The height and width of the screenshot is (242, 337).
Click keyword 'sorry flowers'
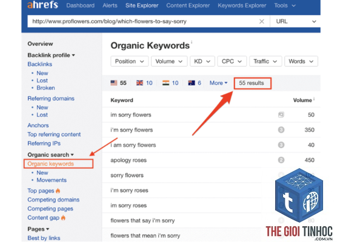tap(127, 175)
